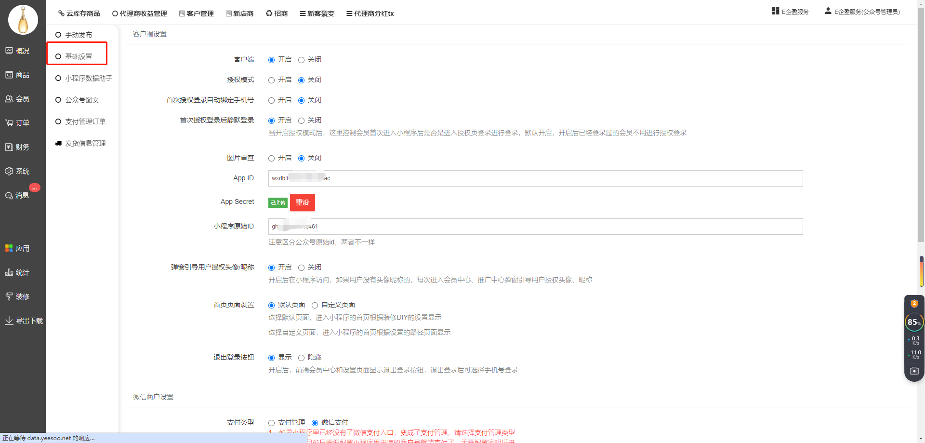This screenshot has height=443, width=925.
Task: Open the 系统 settings gear icon
Action: [9, 171]
